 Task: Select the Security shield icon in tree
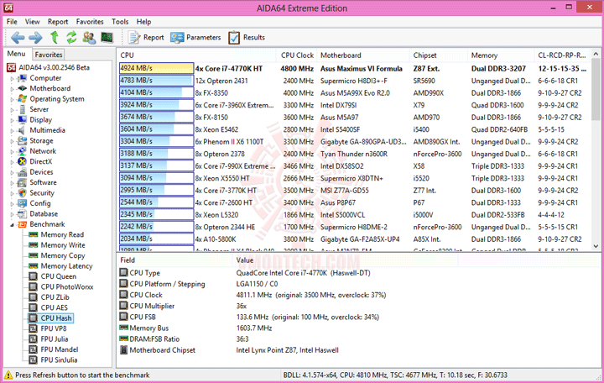tap(23, 193)
